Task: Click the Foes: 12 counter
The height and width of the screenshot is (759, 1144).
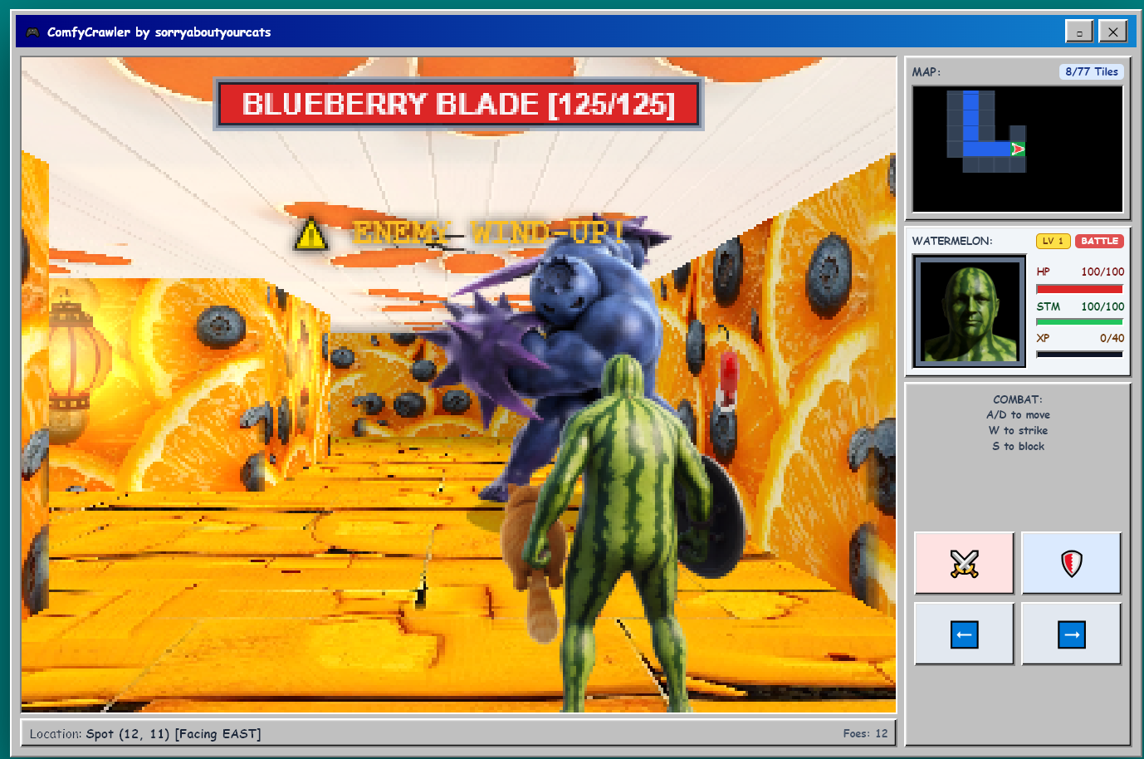Action: (x=865, y=733)
